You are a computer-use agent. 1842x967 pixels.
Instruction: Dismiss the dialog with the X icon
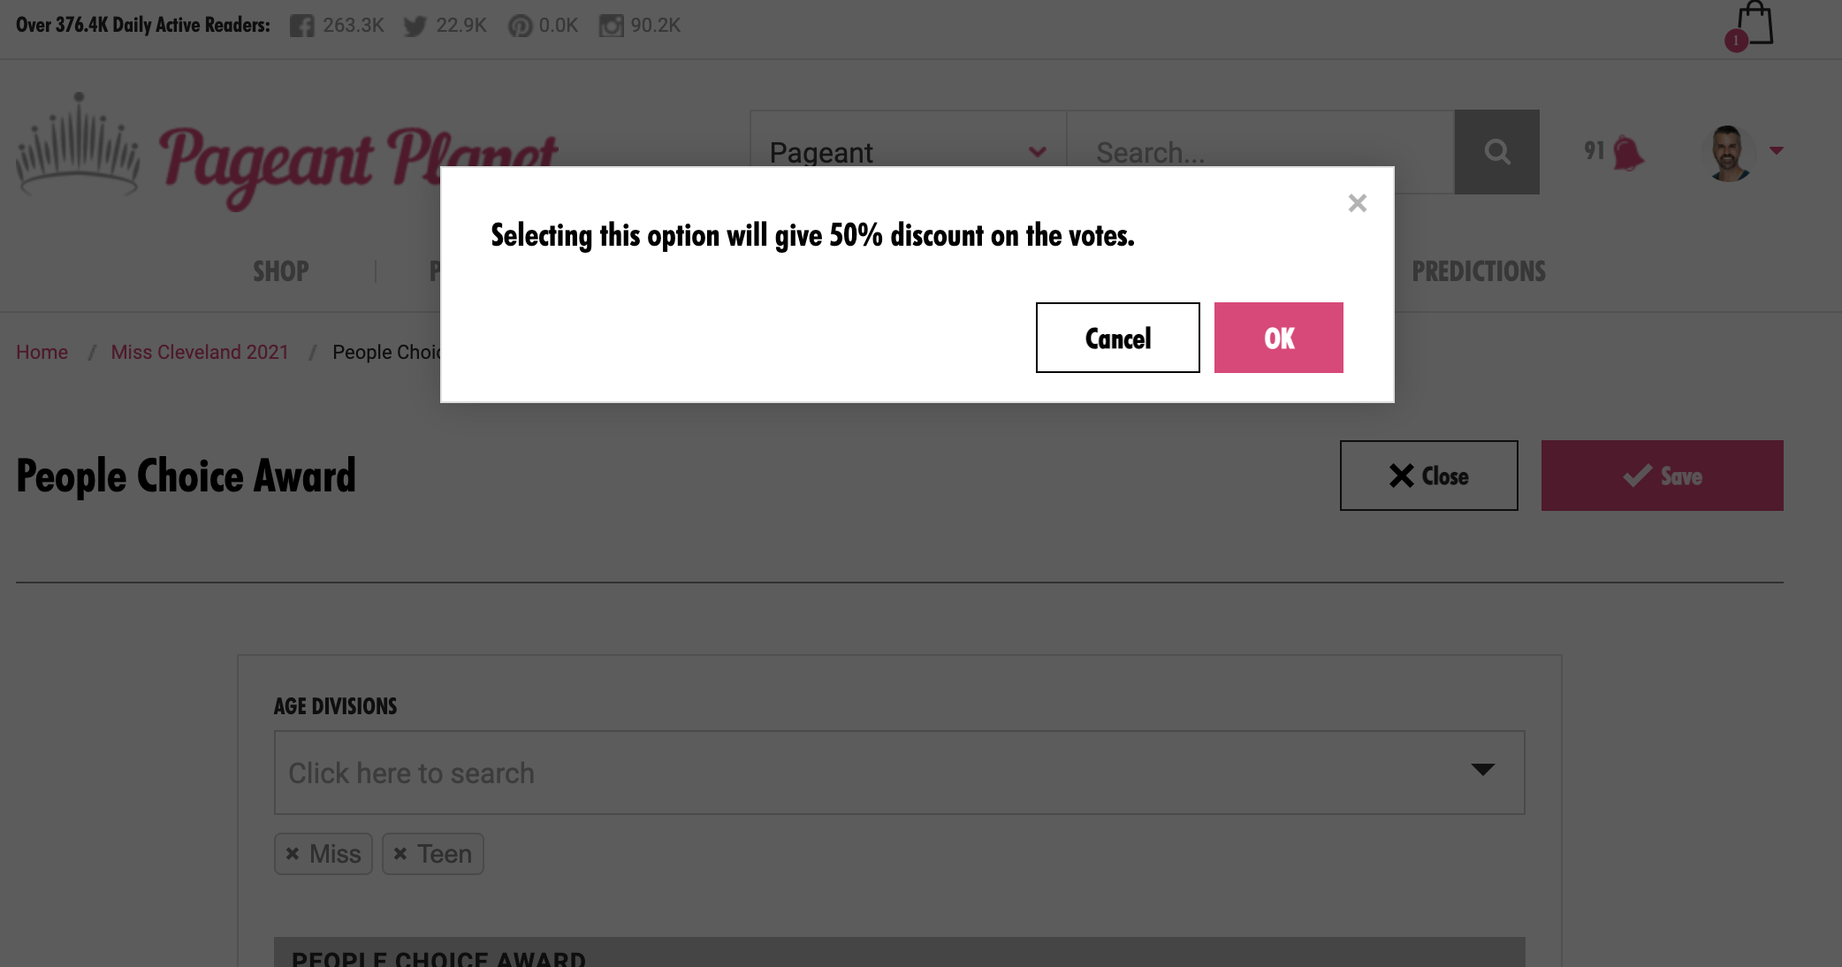pos(1358,203)
